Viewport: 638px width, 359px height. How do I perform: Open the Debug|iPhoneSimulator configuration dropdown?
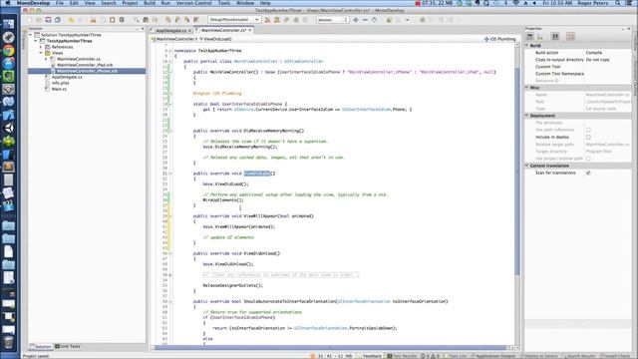[x=234, y=20]
